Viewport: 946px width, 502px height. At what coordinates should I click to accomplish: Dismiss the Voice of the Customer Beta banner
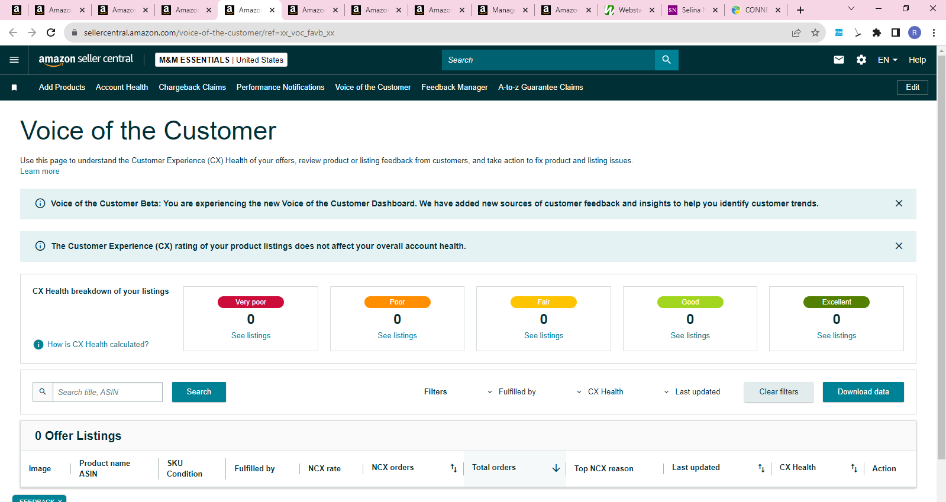[x=899, y=203]
